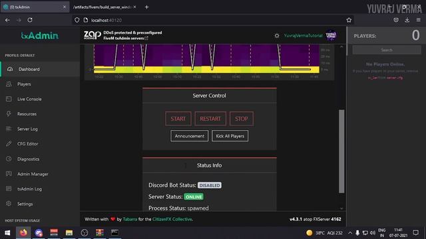Open txAdmin Log label in sidebar
The height and width of the screenshot is (239, 426).
click(x=29, y=189)
